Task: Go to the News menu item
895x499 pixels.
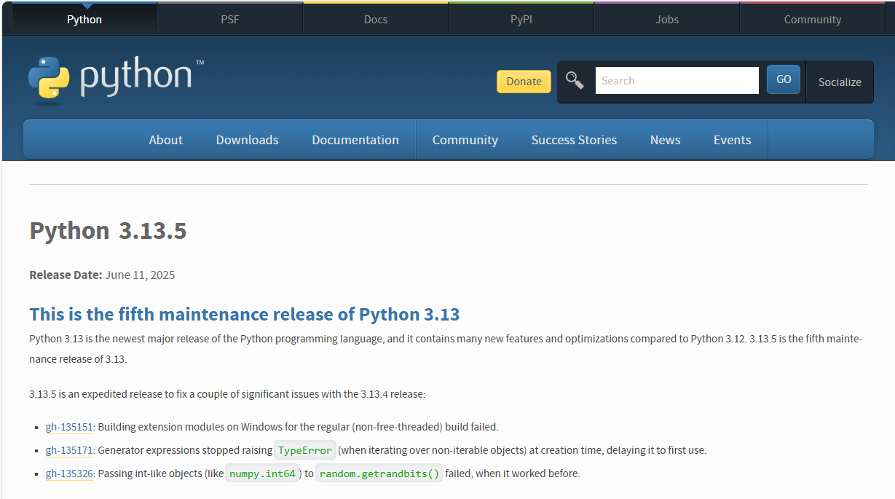Action: point(665,140)
